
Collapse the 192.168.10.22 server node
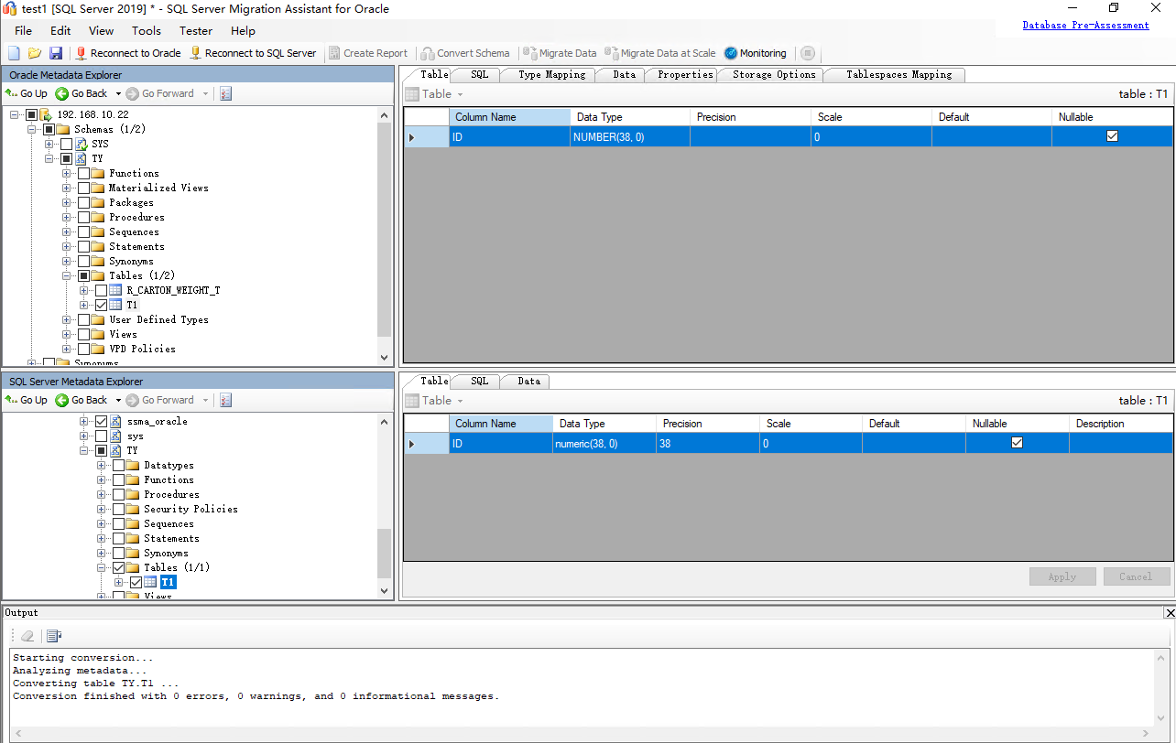15,114
